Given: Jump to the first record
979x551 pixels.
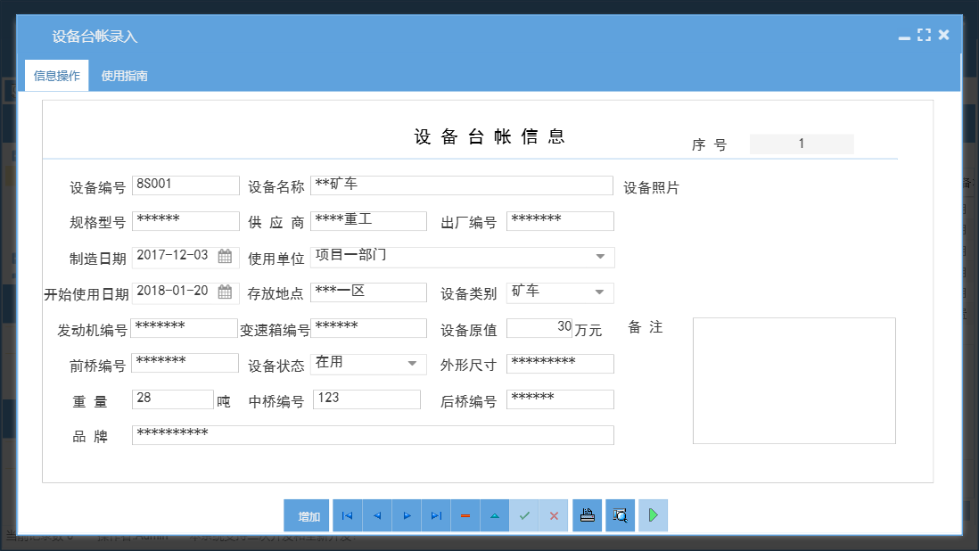Looking at the screenshot, I should (x=347, y=515).
